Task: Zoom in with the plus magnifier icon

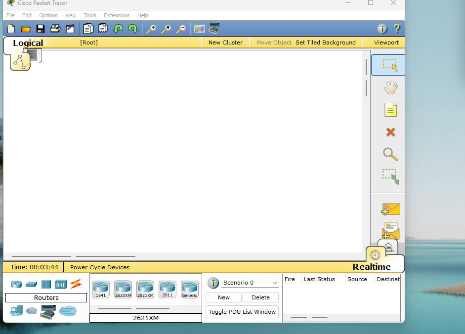Action: coord(151,29)
